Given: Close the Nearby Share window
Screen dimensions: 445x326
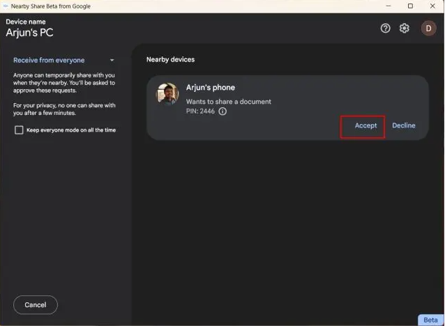Looking at the screenshot, I should pyautogui.click(x=432, y=6).
